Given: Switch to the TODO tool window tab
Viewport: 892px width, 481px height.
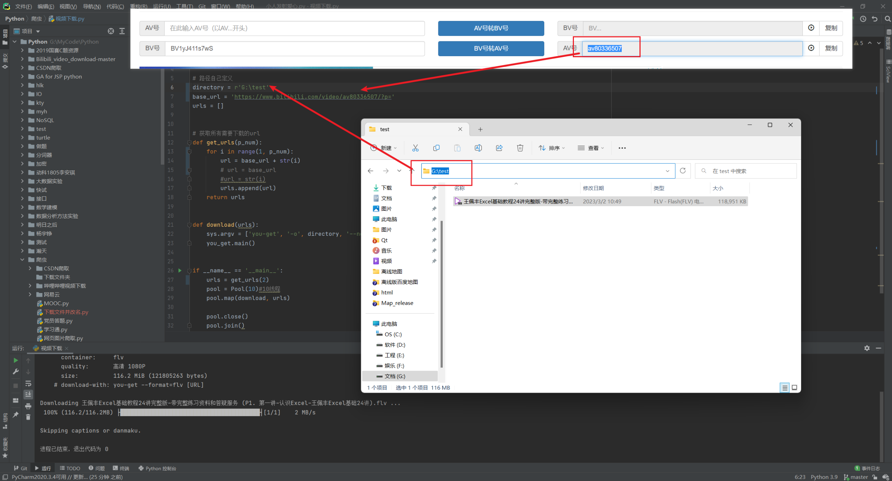Looking at the screenshot, I should click(x=70, y=468).
